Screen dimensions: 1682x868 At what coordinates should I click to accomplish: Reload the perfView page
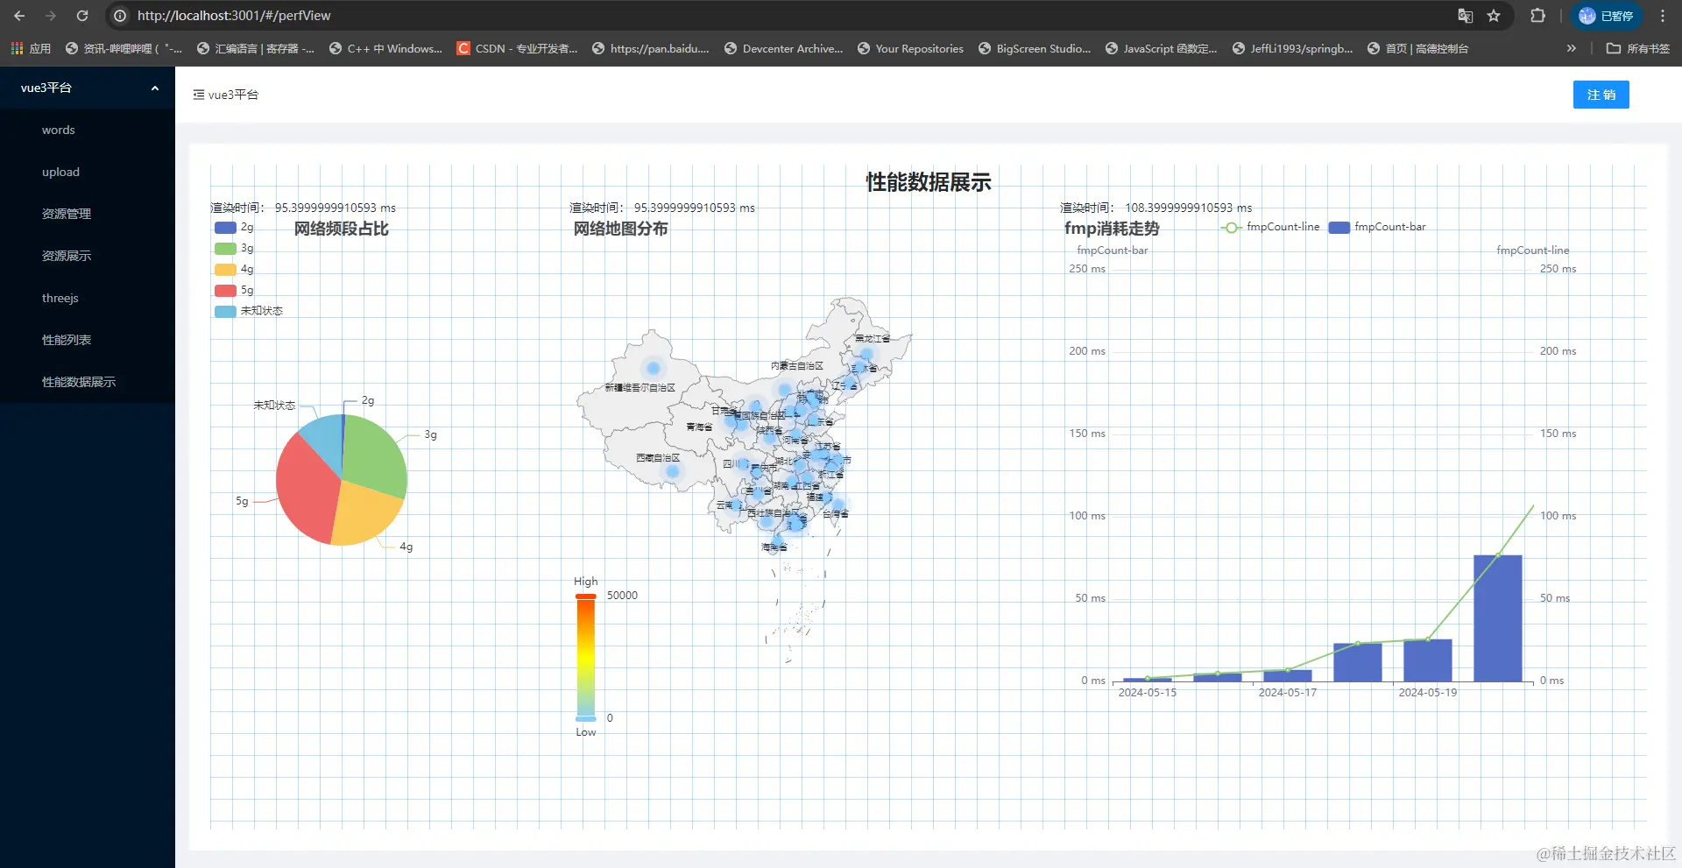coord(82,16)
